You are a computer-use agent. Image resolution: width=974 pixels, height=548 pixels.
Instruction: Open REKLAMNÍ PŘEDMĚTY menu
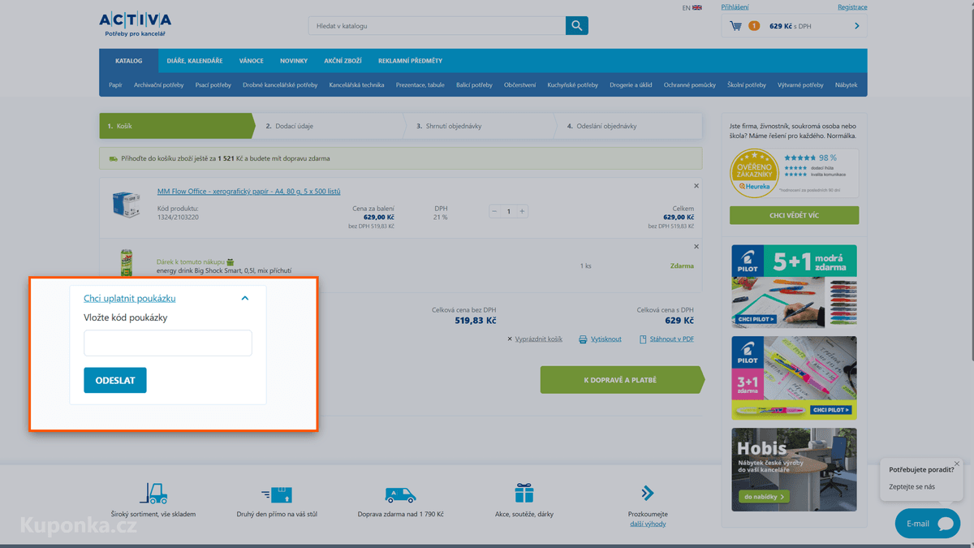(410, 61)
